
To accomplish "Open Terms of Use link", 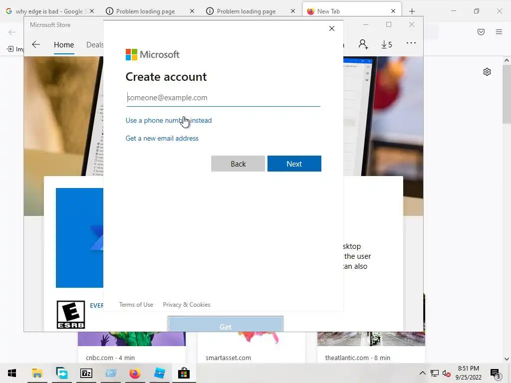I will [136, 305].
